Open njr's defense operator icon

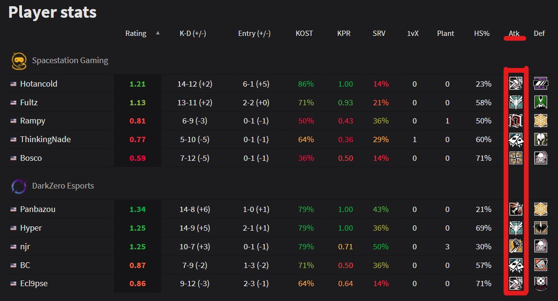pos(541,246)
